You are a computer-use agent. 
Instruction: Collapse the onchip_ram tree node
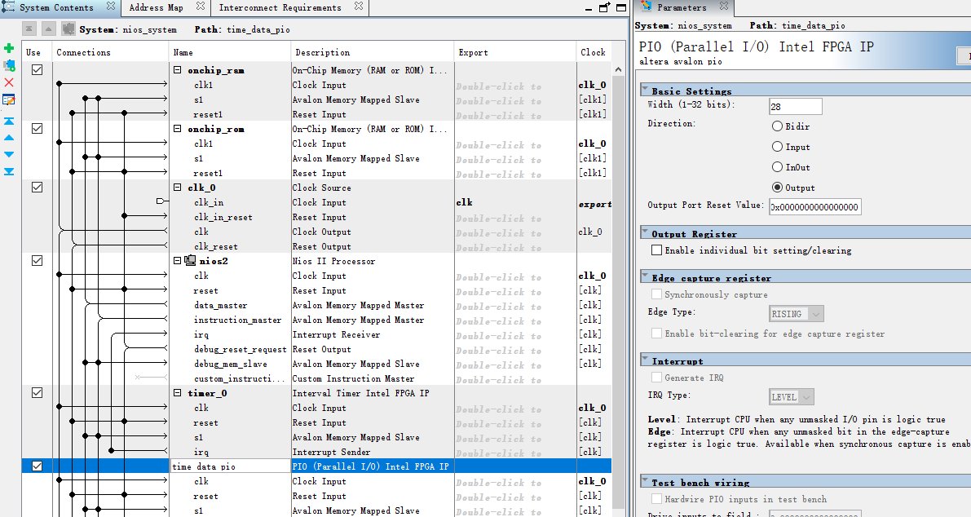tap(177, 70)
